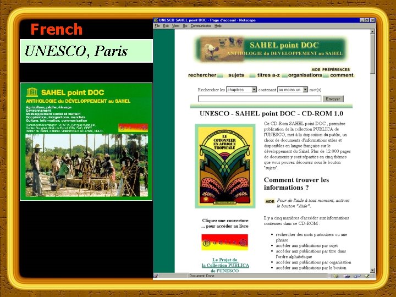This screenshot has width=396, height=297.
Task: Minimize the Netscape window
Action: point(362,20)
